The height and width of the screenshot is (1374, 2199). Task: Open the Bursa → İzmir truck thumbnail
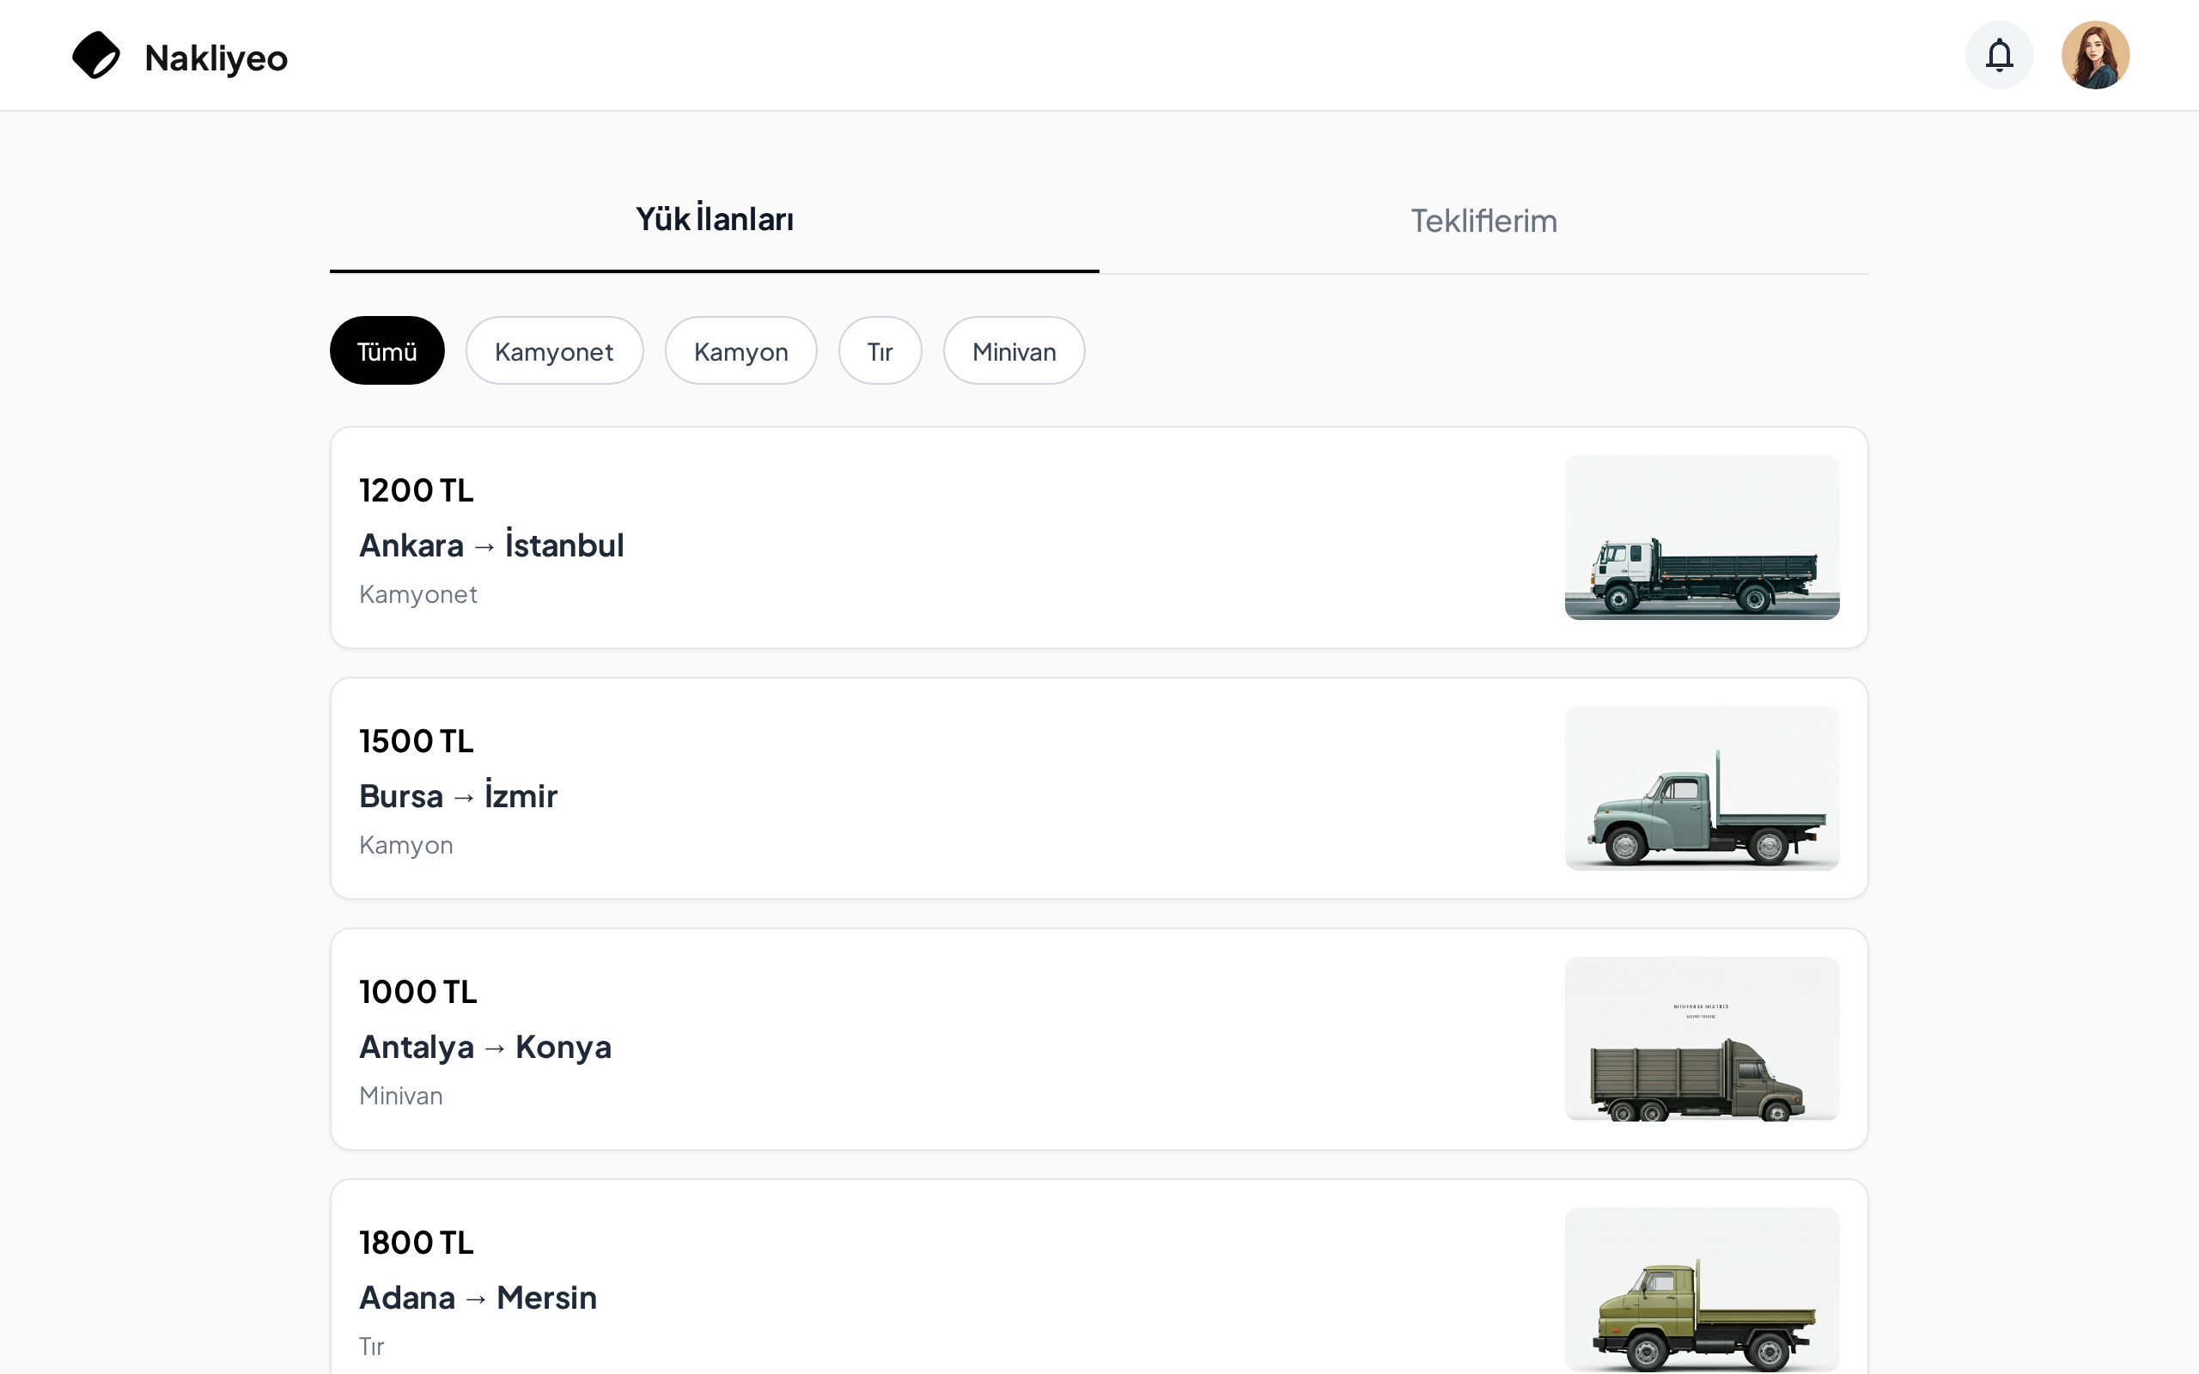(x=1701, y=787)
